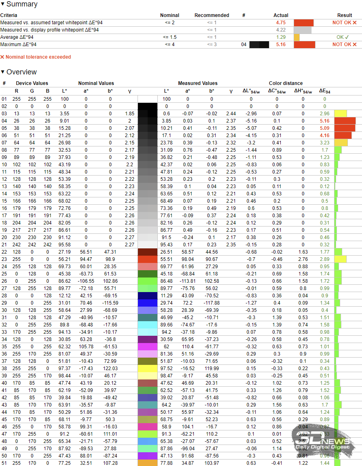Click the gray bar beside actual value 4.22
Image resolution: width=362 pixels, height=466 pixels.
[302, 30]
